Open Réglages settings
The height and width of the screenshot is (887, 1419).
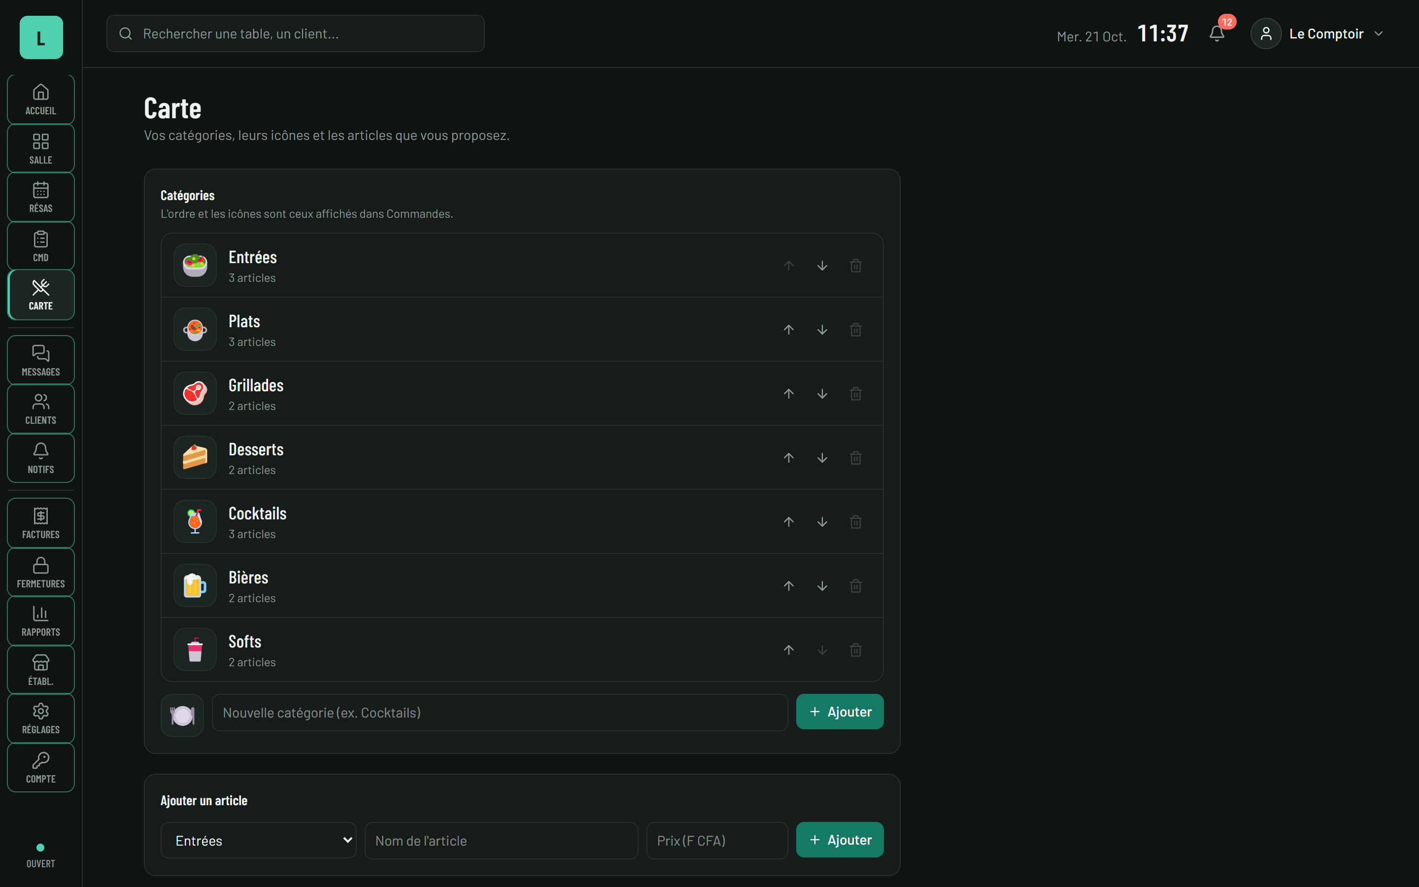[x=41, y=718]
